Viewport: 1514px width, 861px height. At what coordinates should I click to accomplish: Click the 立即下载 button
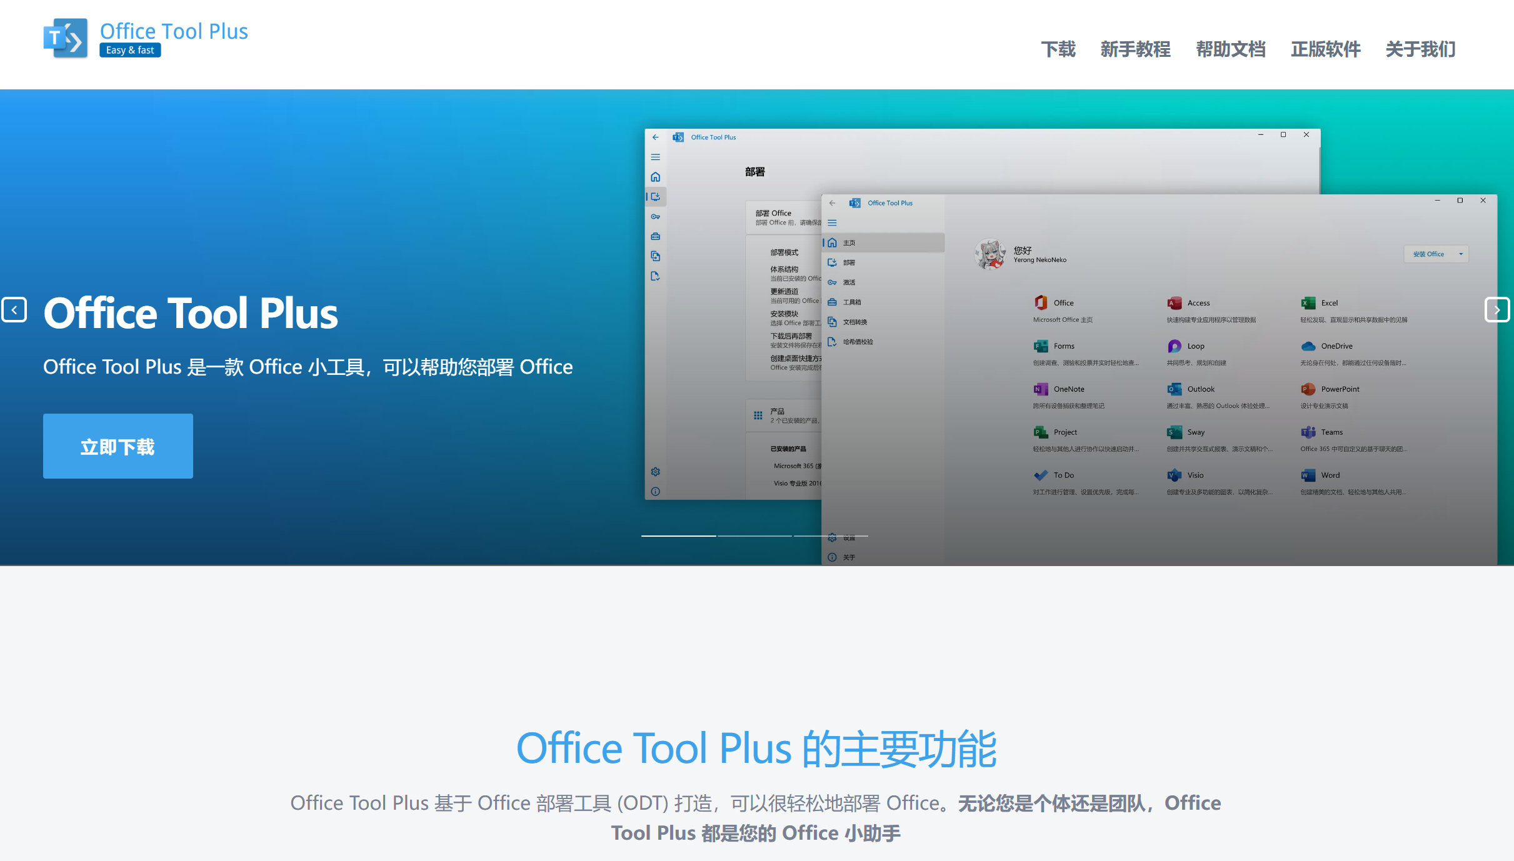118,446
